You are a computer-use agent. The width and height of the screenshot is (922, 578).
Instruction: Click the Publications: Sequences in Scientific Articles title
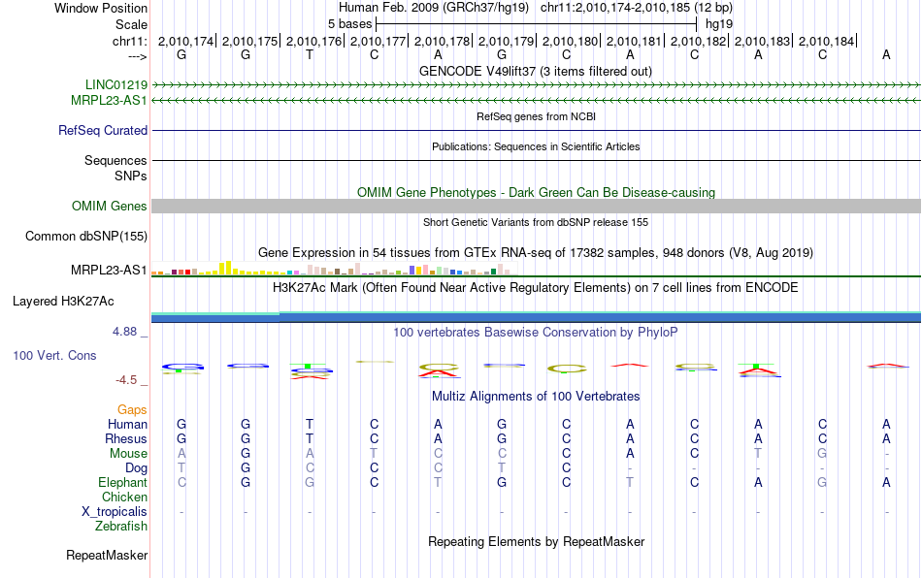click(x=536, y=146)
